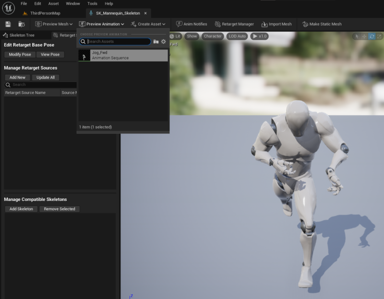Open the Preview Mesh dropdown
384x299 pixels.
pyautogui.click(x=53, y=24)
